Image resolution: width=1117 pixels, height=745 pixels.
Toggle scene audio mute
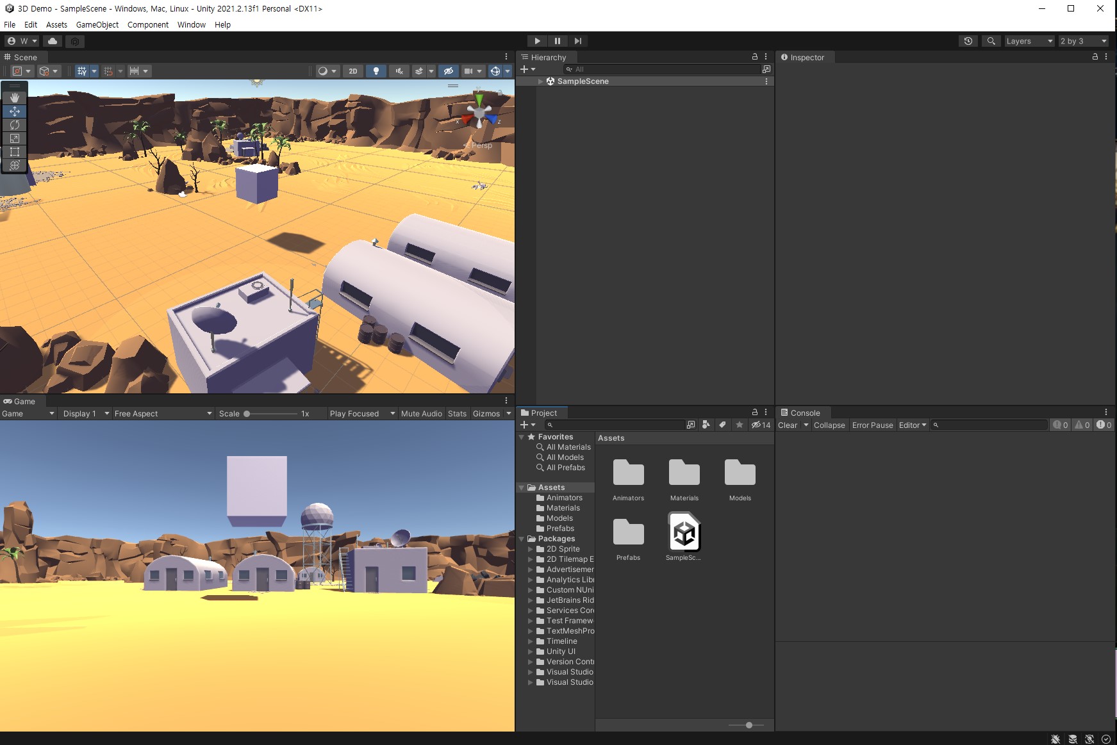[x=399, y=71]
